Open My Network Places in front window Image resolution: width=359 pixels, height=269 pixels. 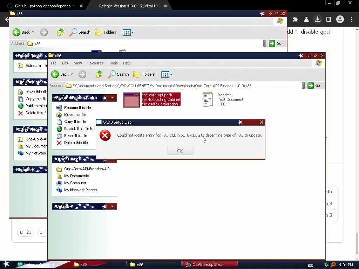(x=80, y=190)
